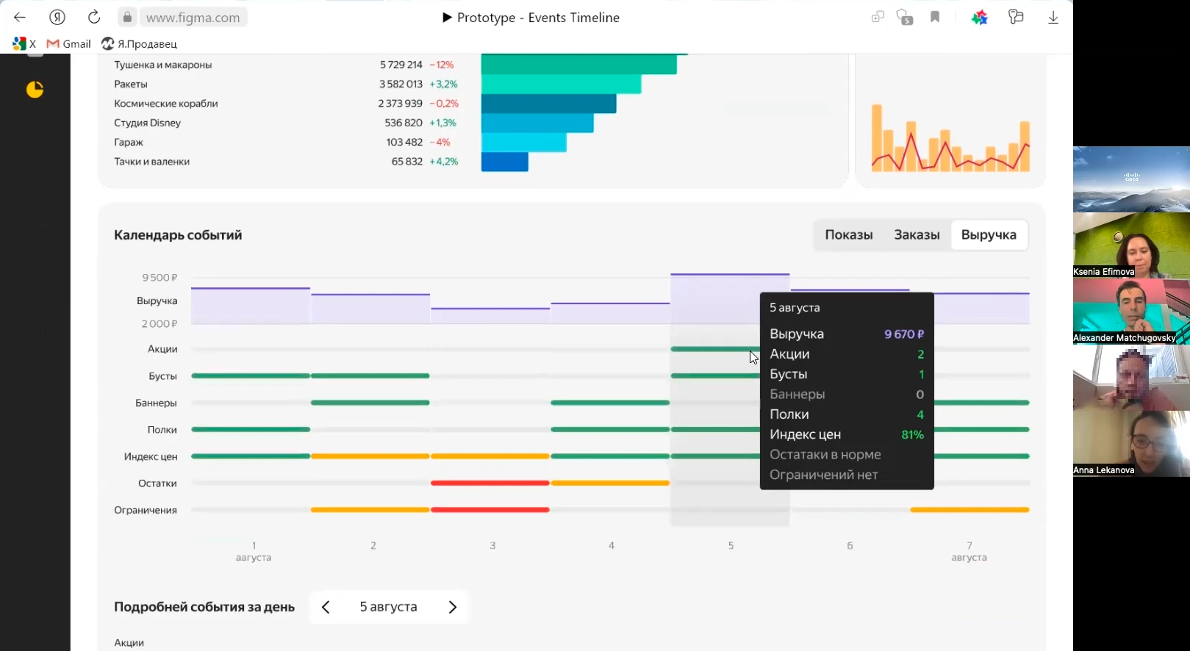Select the Выручка tab
Screen dimensions: 1190x651
click(989, 235)
